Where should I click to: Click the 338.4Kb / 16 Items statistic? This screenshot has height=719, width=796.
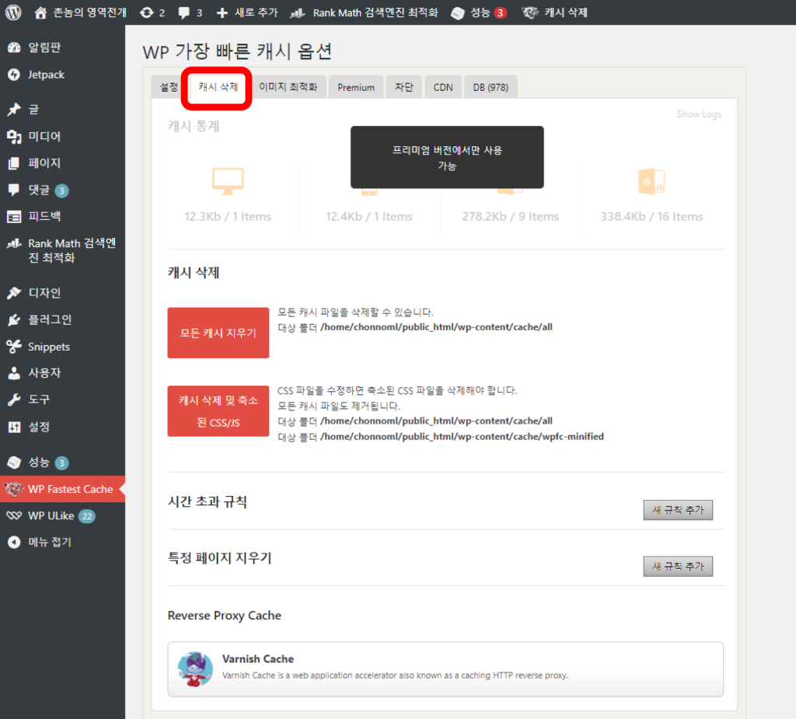(652, 216)
